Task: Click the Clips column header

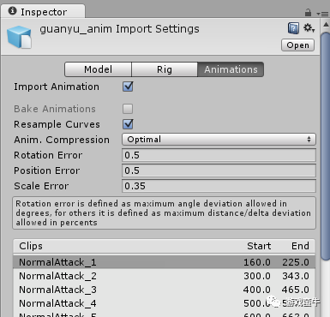Action: [x=31, y=246]
